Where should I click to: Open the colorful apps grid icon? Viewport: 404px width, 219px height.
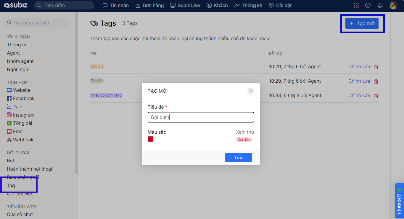356,6
